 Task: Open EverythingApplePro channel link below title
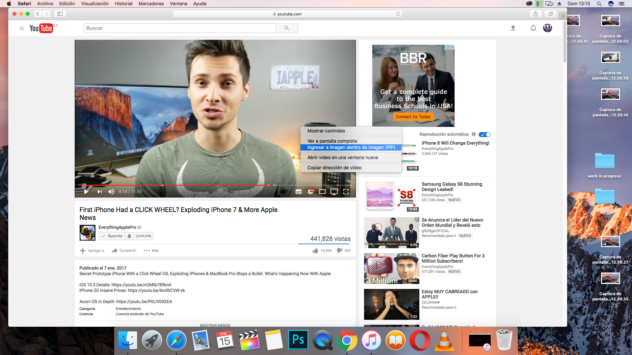[117, 227]
